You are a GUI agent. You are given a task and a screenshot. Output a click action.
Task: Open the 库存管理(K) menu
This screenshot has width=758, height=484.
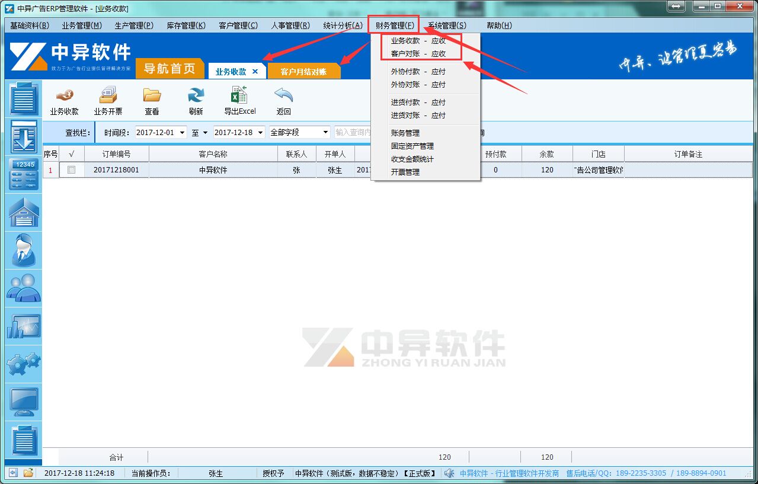click(x=186, y=25)
